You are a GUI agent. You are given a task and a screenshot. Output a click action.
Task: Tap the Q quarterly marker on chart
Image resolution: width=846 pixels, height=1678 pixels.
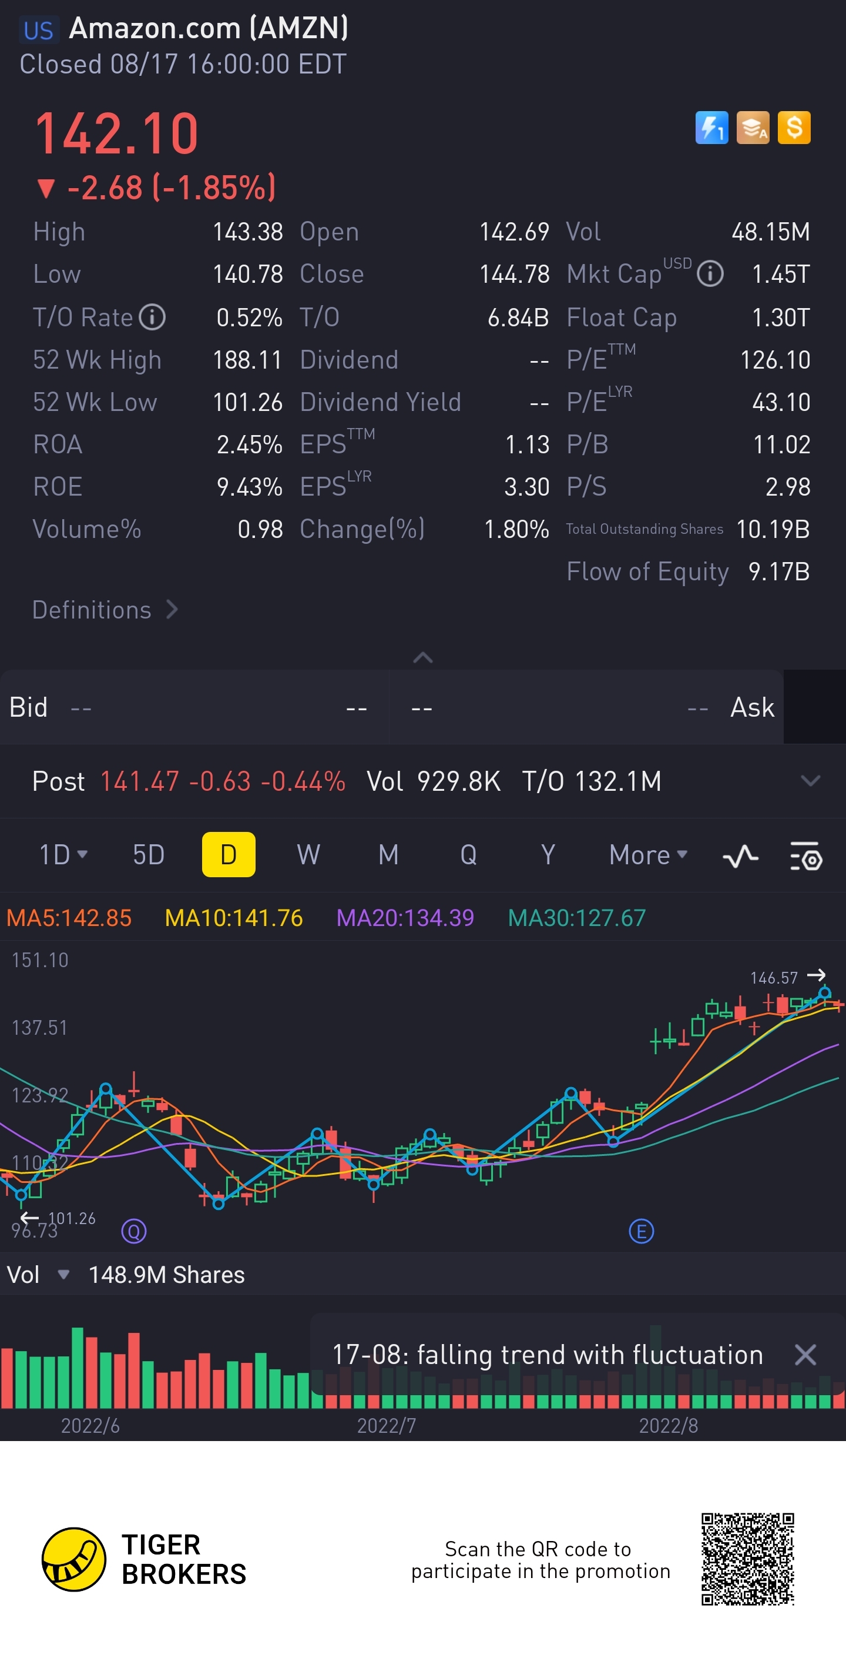(x=134, y=1231)
